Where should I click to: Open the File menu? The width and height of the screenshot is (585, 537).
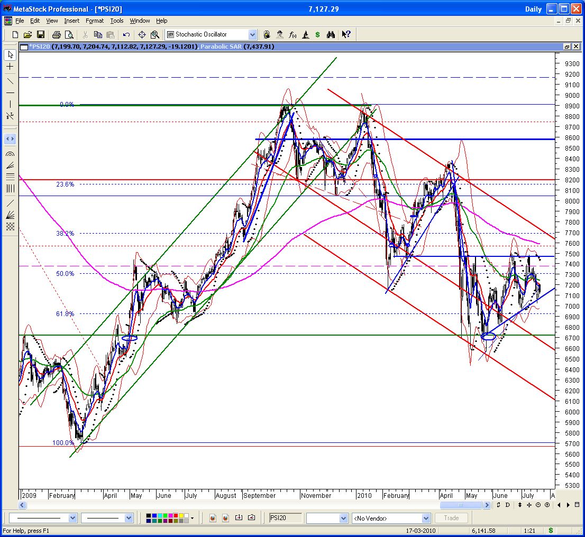(20, 21)
